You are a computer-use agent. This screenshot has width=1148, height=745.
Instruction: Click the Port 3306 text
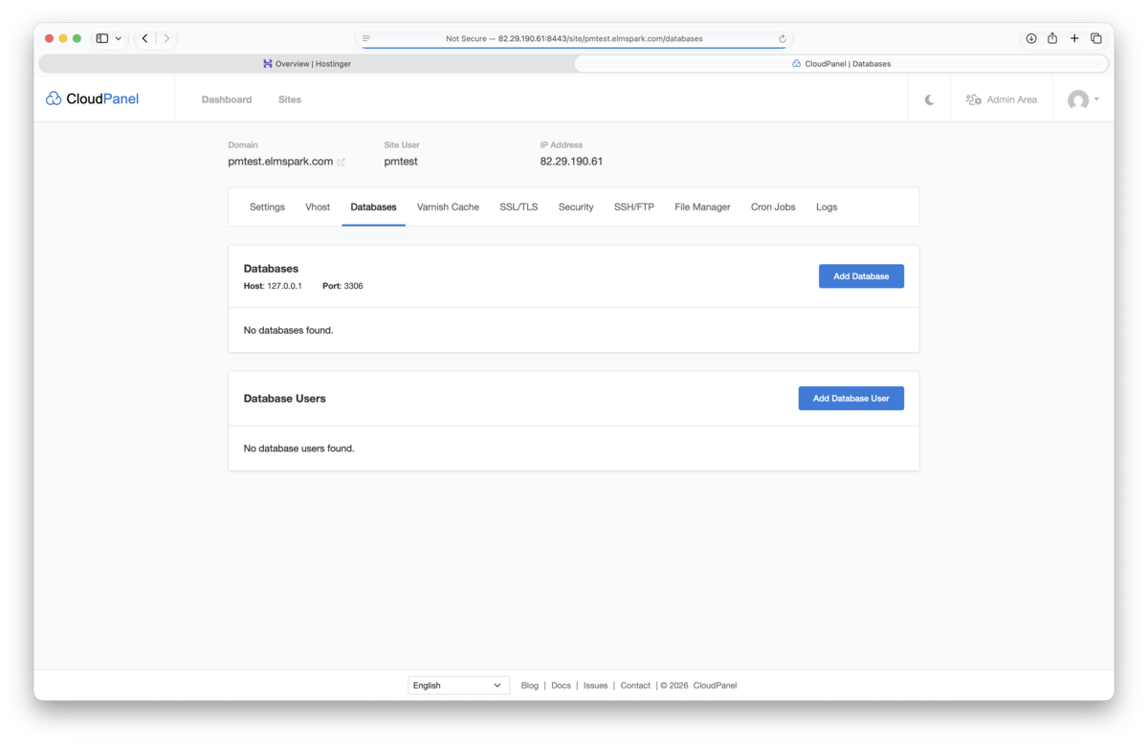[342, 286]
